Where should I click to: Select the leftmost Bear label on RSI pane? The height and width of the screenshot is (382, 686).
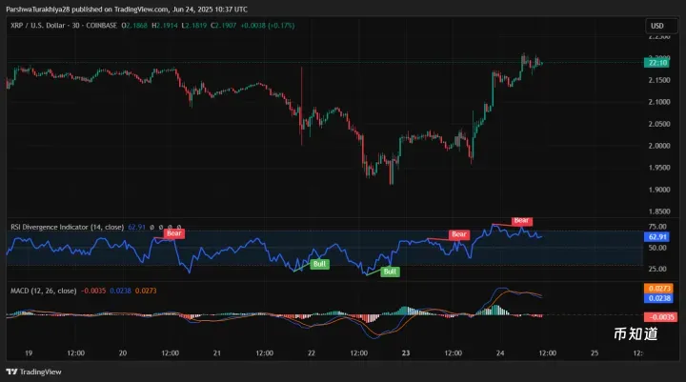(x=173, y=232)
